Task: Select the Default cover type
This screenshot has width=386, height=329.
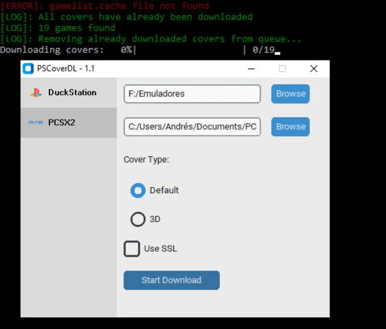Action: tap(138, 190)
